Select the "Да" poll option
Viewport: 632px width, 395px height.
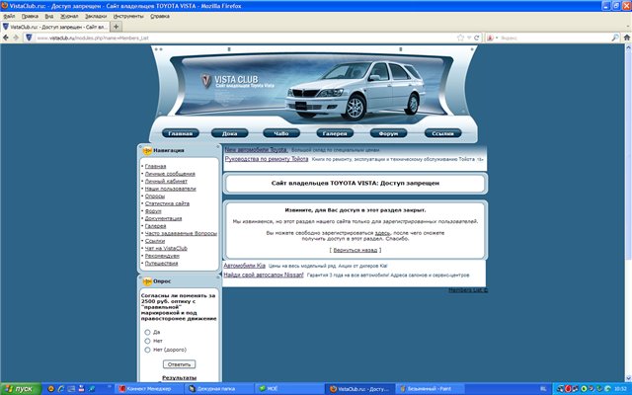pyautogui.click(x=148, y=332)
